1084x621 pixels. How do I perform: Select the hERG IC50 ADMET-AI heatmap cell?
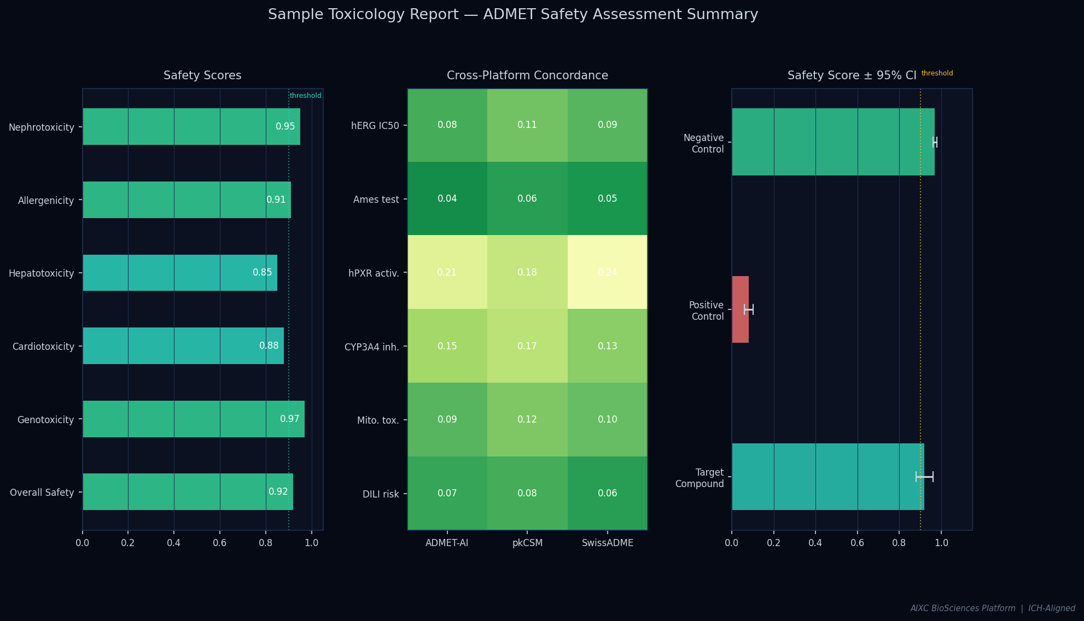pos(447,125)
